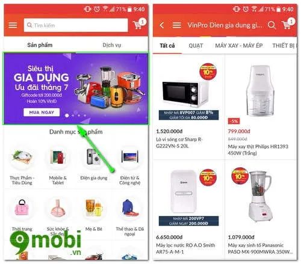This screenshot has width=301, height=264.
Task: Select second banner carousel dot
Action: (73, 115)
